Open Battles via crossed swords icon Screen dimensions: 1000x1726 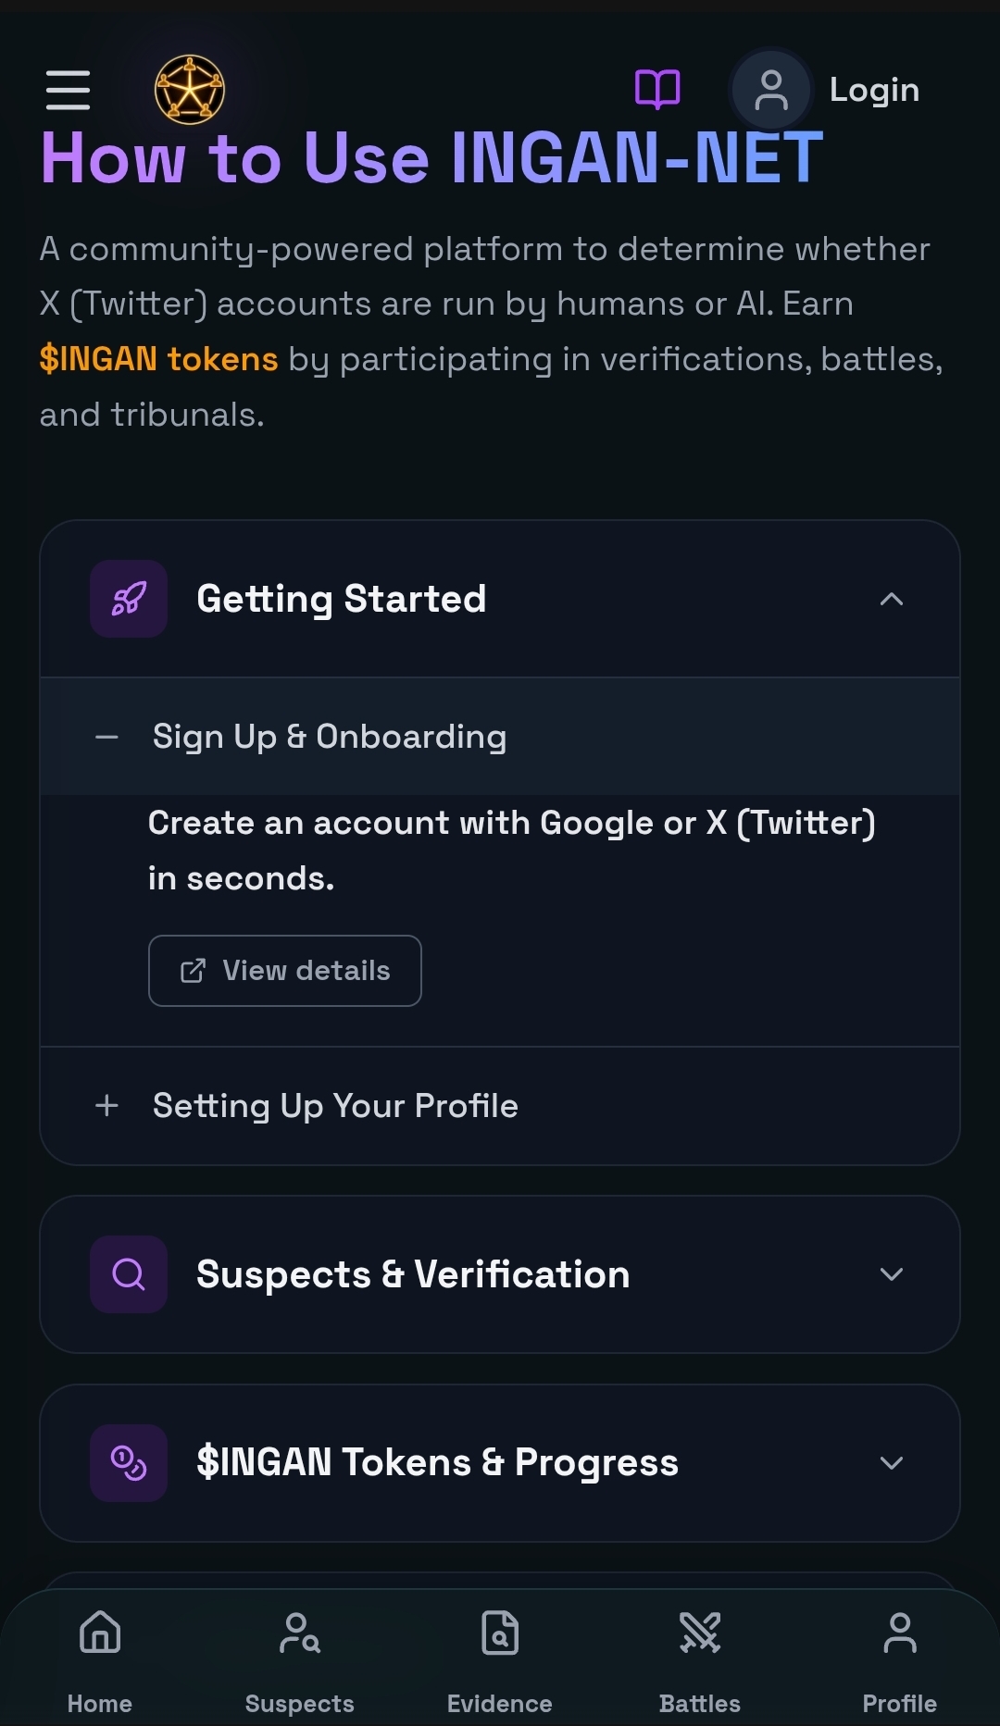[700, 1633]
